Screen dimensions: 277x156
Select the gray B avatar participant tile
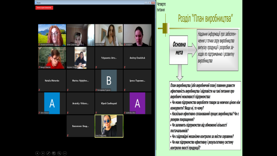tap(109, 81)
